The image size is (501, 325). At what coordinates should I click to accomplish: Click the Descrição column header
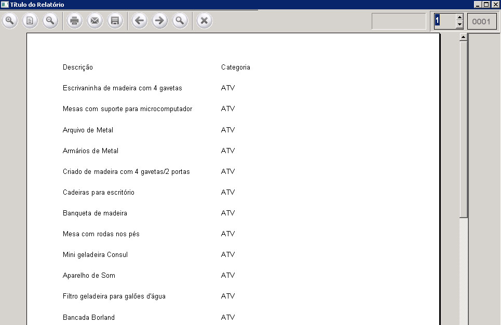[x=78, y=67]
